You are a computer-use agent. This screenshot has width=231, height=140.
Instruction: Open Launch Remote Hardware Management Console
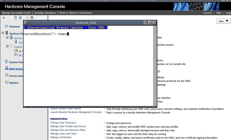[x=76, y=112]
